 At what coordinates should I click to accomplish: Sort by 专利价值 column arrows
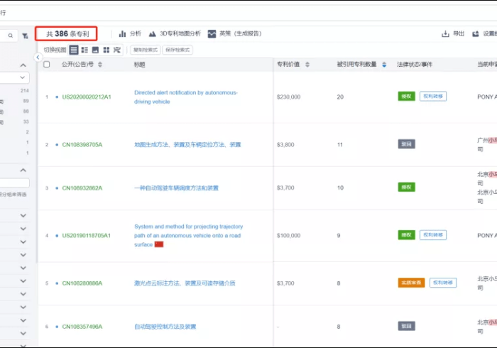[306, 65]
